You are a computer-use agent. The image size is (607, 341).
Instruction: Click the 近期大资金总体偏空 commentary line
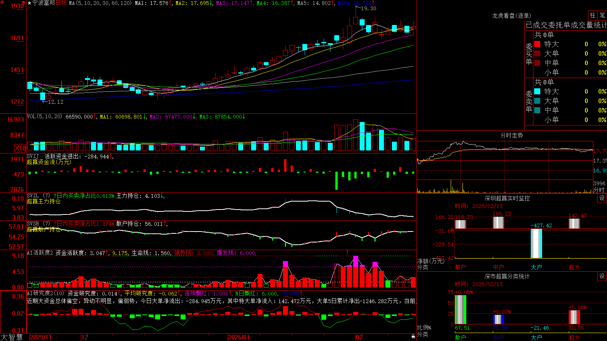(x=222, y=301)
